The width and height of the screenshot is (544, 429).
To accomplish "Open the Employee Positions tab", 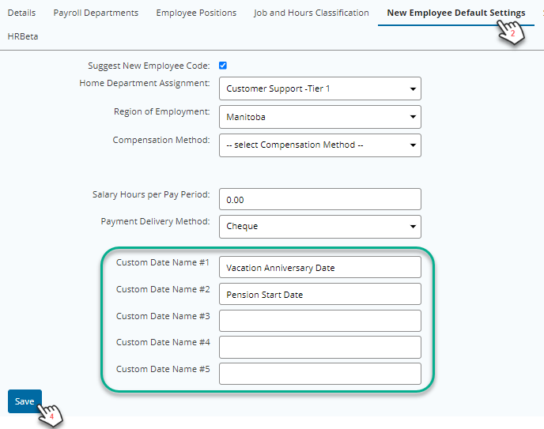I will click(196, 13).
